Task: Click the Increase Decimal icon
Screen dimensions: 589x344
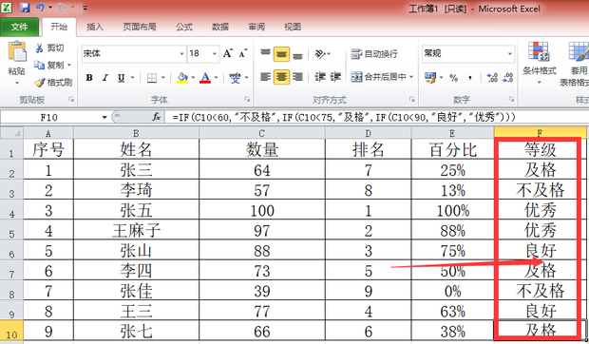Action: click(492, 77)
